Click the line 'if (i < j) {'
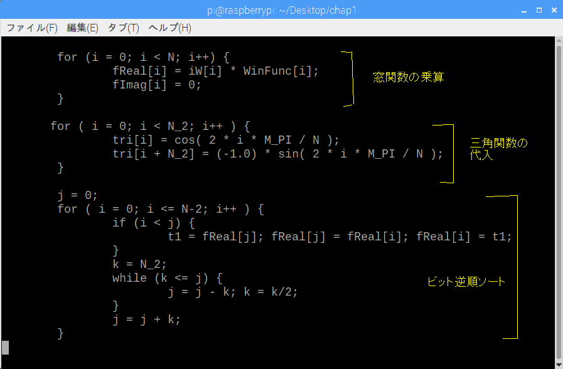Viewport: 563px width, 369px height. 154,223
